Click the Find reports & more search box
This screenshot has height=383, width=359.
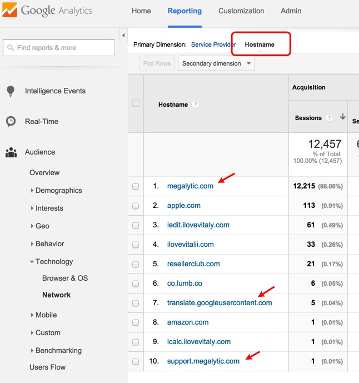59,48
